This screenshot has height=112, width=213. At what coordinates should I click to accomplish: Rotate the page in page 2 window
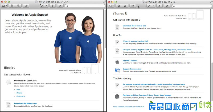tap(159, 6)
